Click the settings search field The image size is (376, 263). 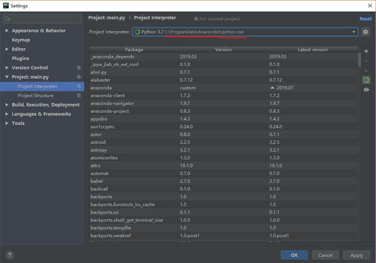[x=43, y=18]
